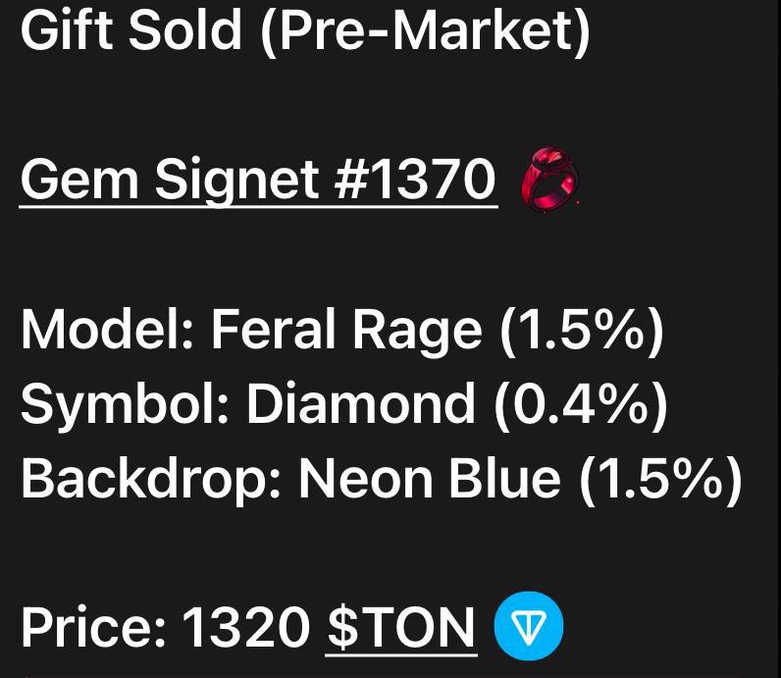Click the Backdrop: Neon Blue line

382,479
